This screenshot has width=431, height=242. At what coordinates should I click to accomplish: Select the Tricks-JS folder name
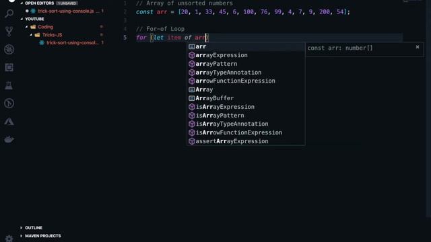(53, 35)
